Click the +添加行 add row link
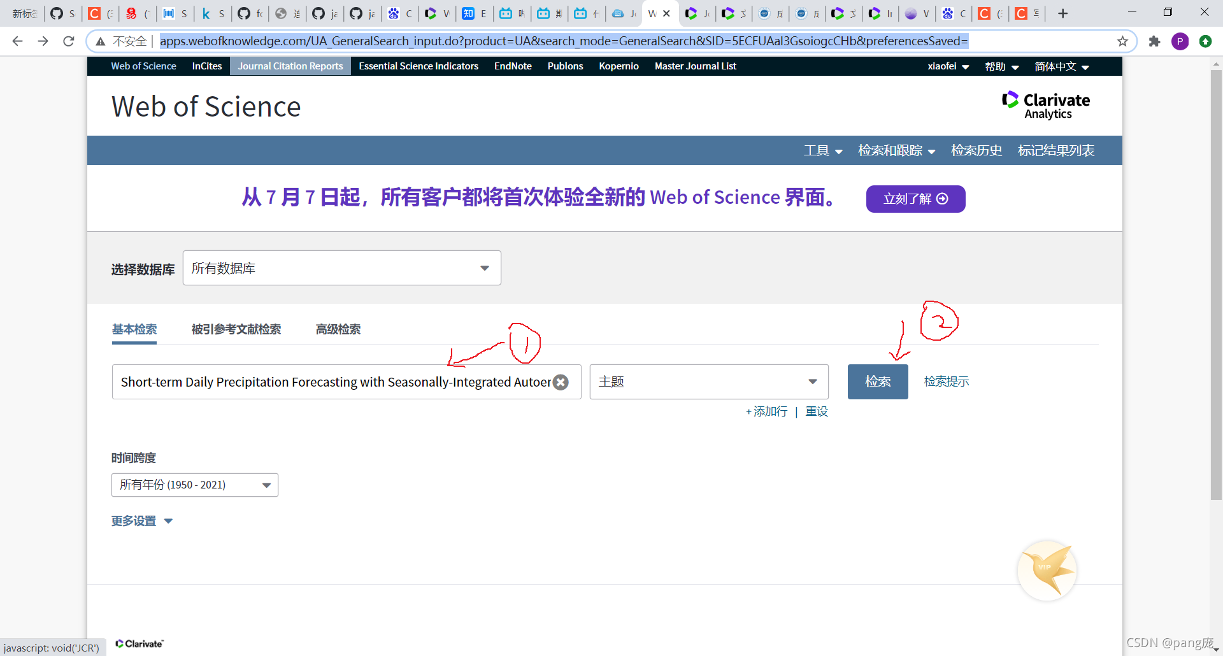The image size is (1223, 656). pos(767,412)
